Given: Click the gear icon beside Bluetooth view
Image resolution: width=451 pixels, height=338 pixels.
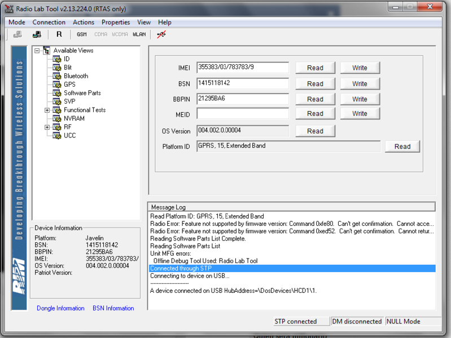Looking at the screenshot, I should pos(57,76).
